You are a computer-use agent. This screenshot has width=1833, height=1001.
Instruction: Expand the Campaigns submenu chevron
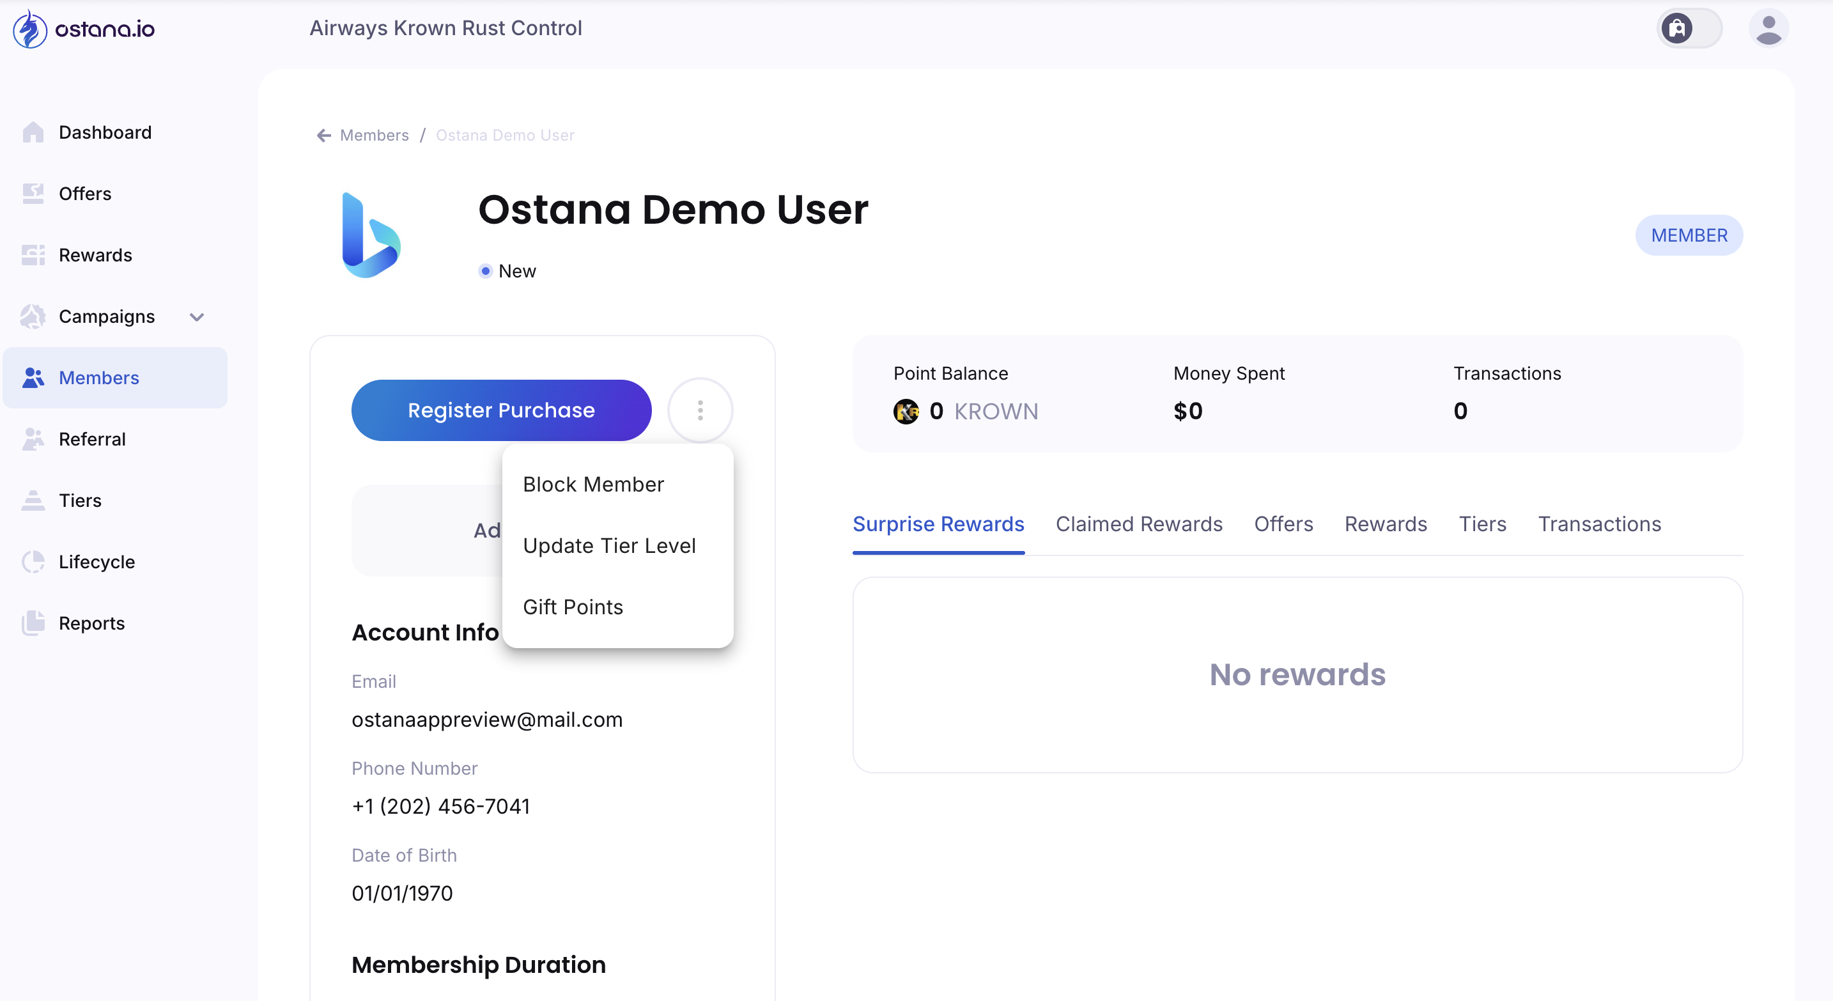(x=197, y=316)
